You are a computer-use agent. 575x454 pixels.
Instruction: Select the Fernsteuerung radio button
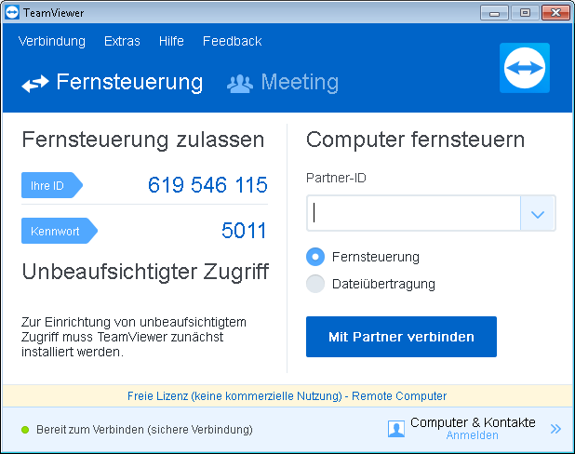pos(315,257)
